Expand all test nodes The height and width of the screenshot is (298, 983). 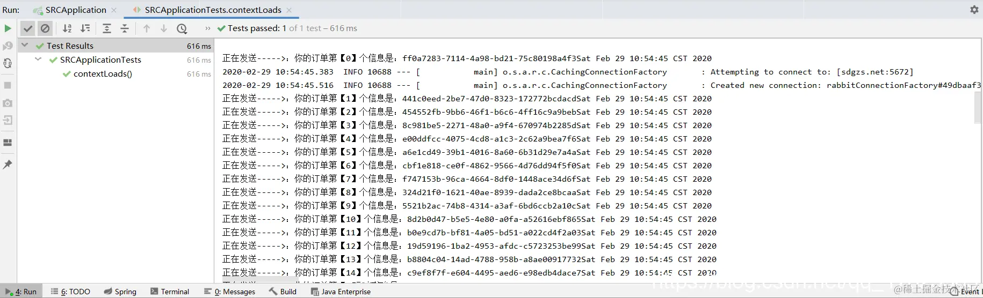coord(107,28)
